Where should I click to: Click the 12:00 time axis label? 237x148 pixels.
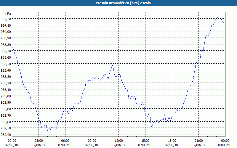click(x=119, y=141)
